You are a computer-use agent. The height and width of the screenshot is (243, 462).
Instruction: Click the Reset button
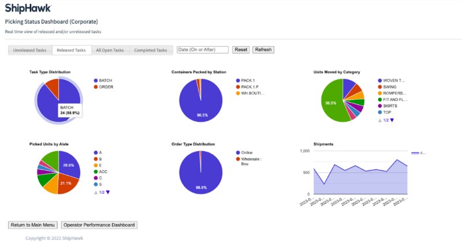click(241, 50)
